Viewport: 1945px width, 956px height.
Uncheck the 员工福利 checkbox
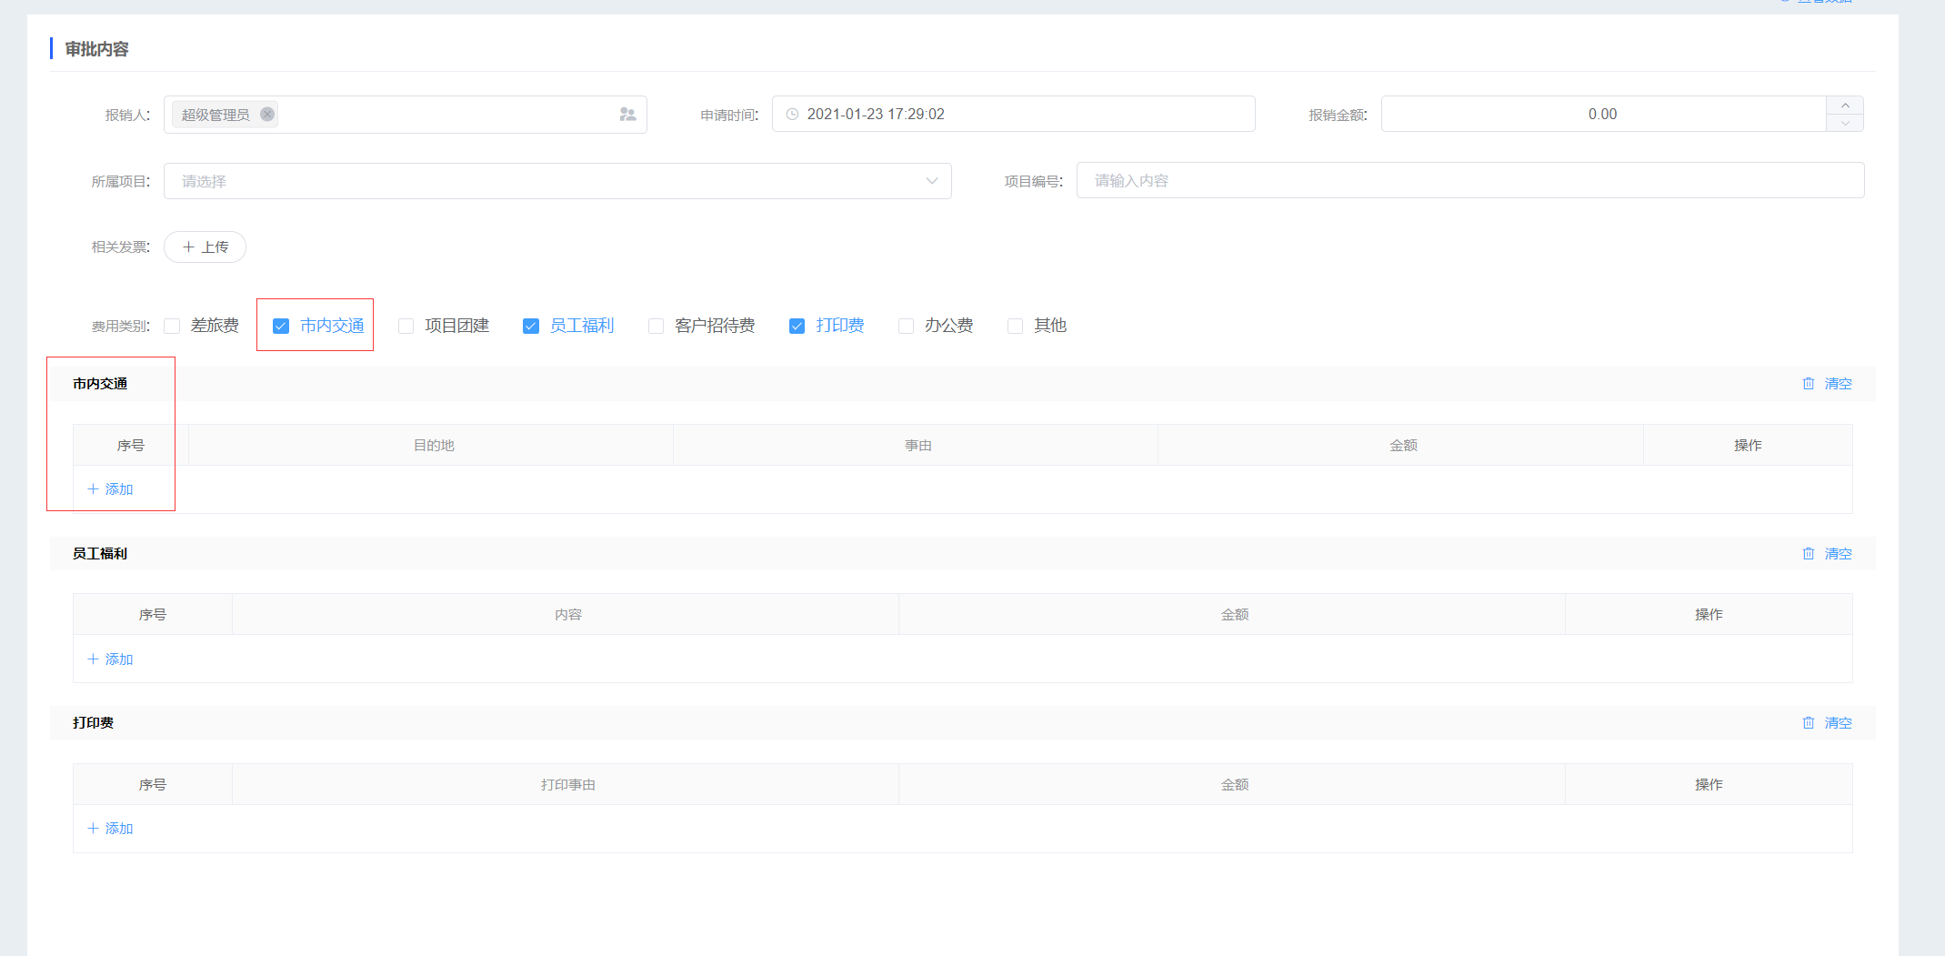(x=531, y=327)
